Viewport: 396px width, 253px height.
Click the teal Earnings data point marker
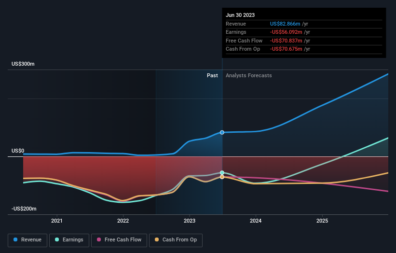point(222,173)
